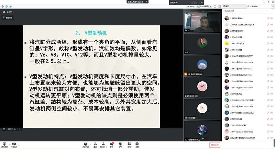Select member row ending 20211203971

tap(249, 106)
